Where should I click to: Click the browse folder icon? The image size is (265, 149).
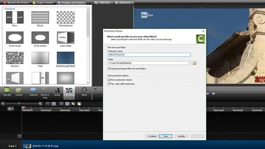click(x=194, y=63)
